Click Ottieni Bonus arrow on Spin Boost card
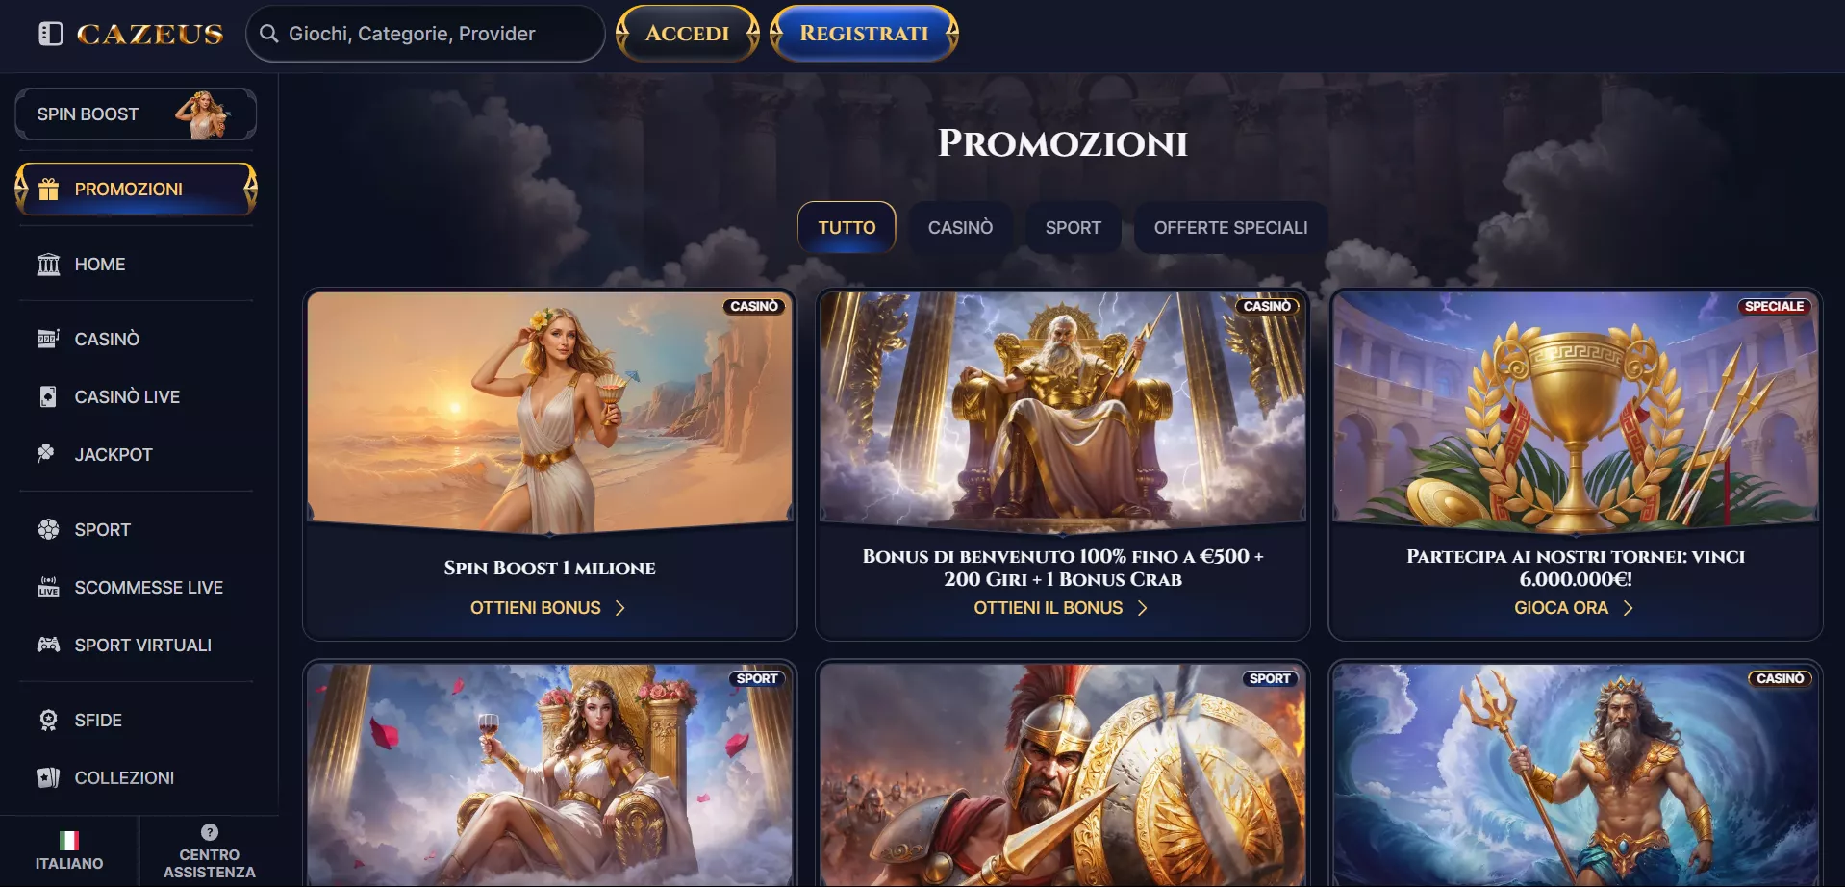This screenshot has width=1845, height=887. [620, 608]
